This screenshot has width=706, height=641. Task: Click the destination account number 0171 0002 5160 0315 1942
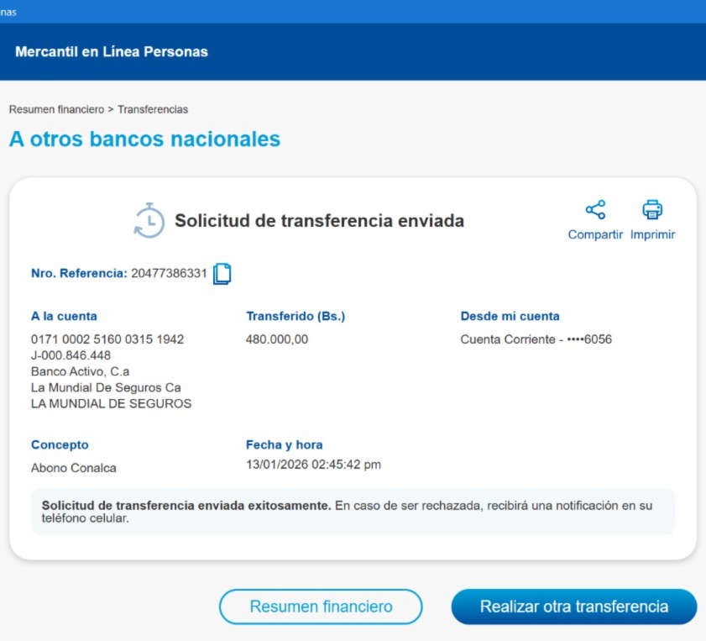point(107,339)
